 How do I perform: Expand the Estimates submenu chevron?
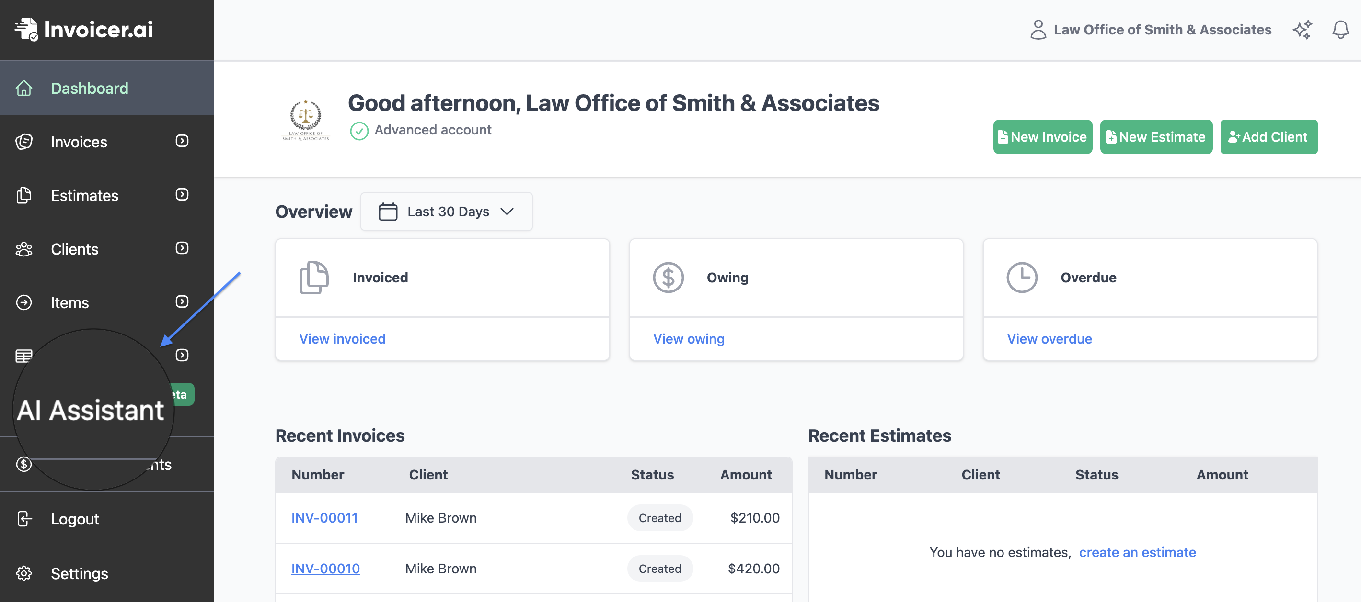pos(182,195)
